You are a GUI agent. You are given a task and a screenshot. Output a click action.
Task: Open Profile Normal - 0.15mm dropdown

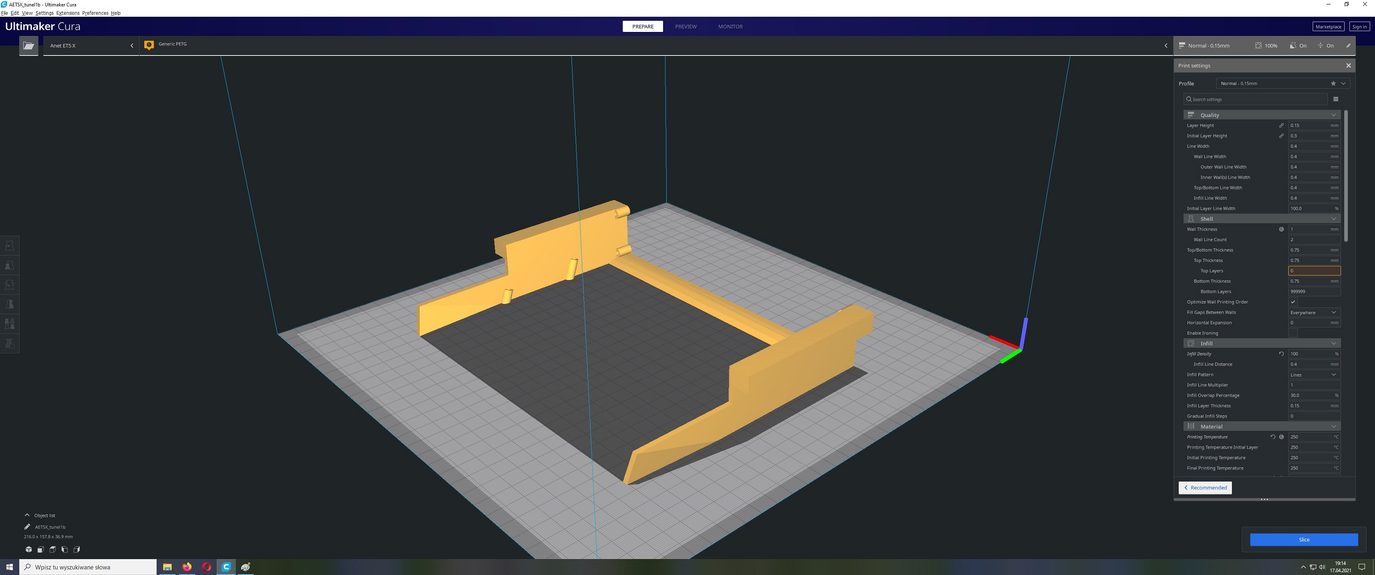[1283, 84]
